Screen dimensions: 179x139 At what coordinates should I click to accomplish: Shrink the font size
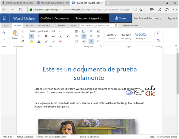(53, 41)
